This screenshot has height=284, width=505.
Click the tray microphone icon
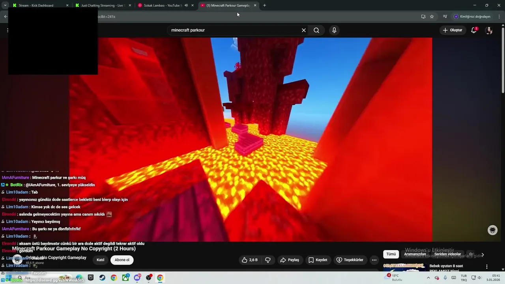point(445,278)
